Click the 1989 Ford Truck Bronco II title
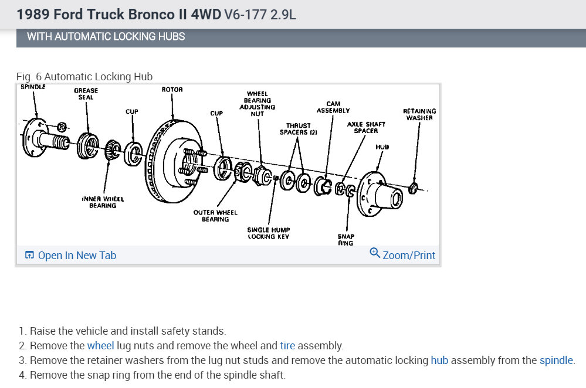 [156, 15]
